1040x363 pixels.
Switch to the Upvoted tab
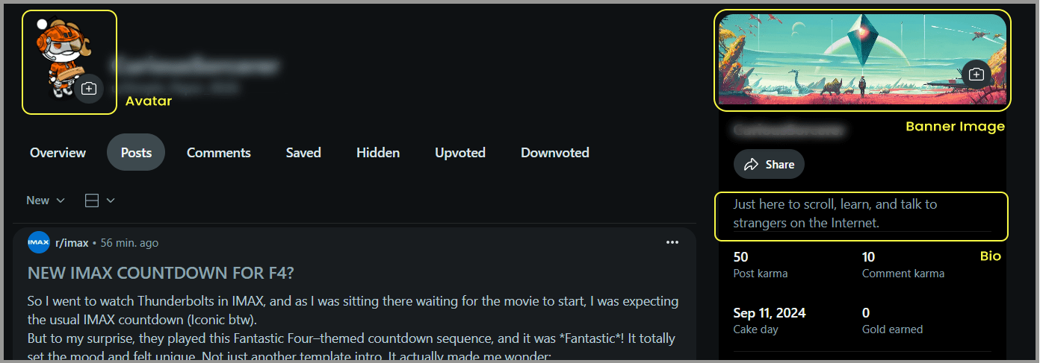460,153
